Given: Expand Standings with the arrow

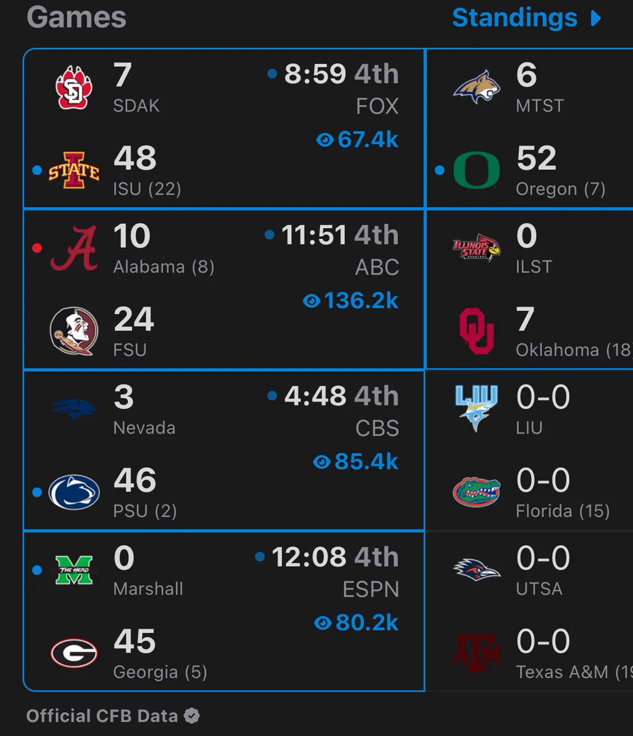Looking at the screenshot, I should (x=595, y=18).
